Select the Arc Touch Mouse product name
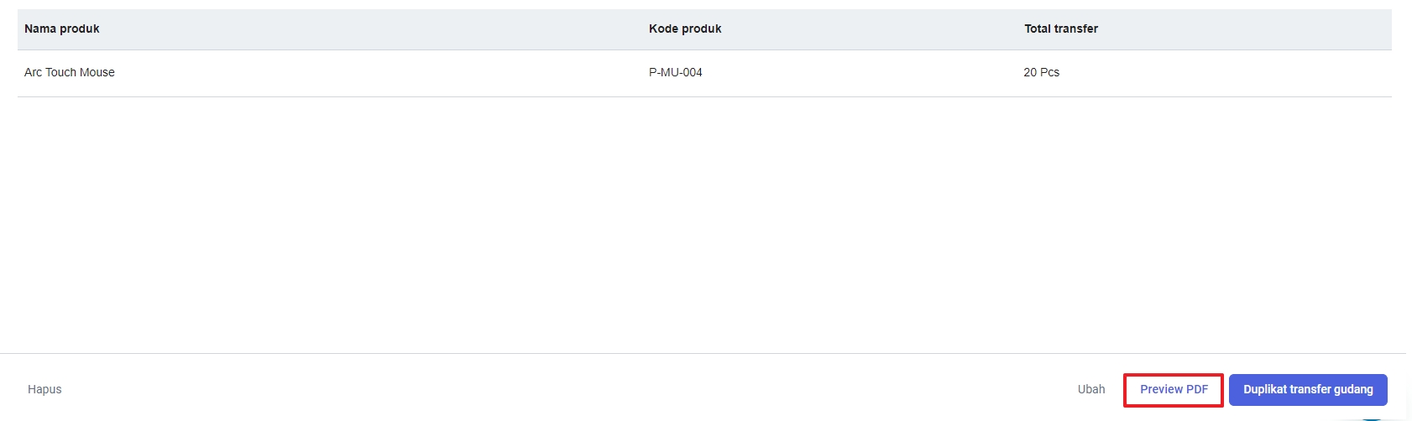The image size is (1412, 421). point(70,72)
